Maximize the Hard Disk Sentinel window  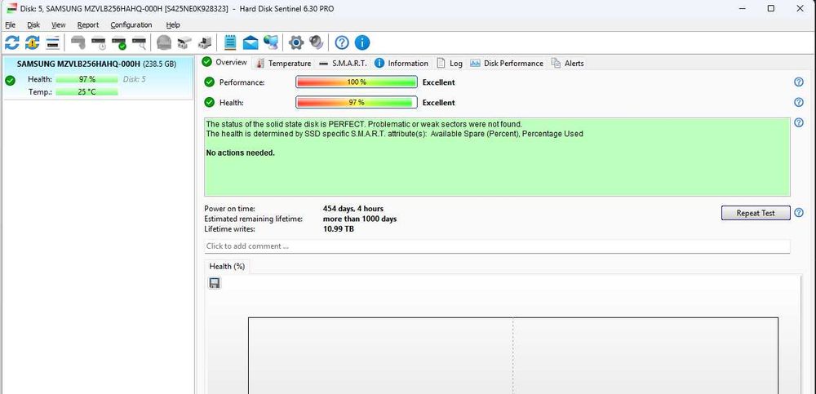[771, 8]
